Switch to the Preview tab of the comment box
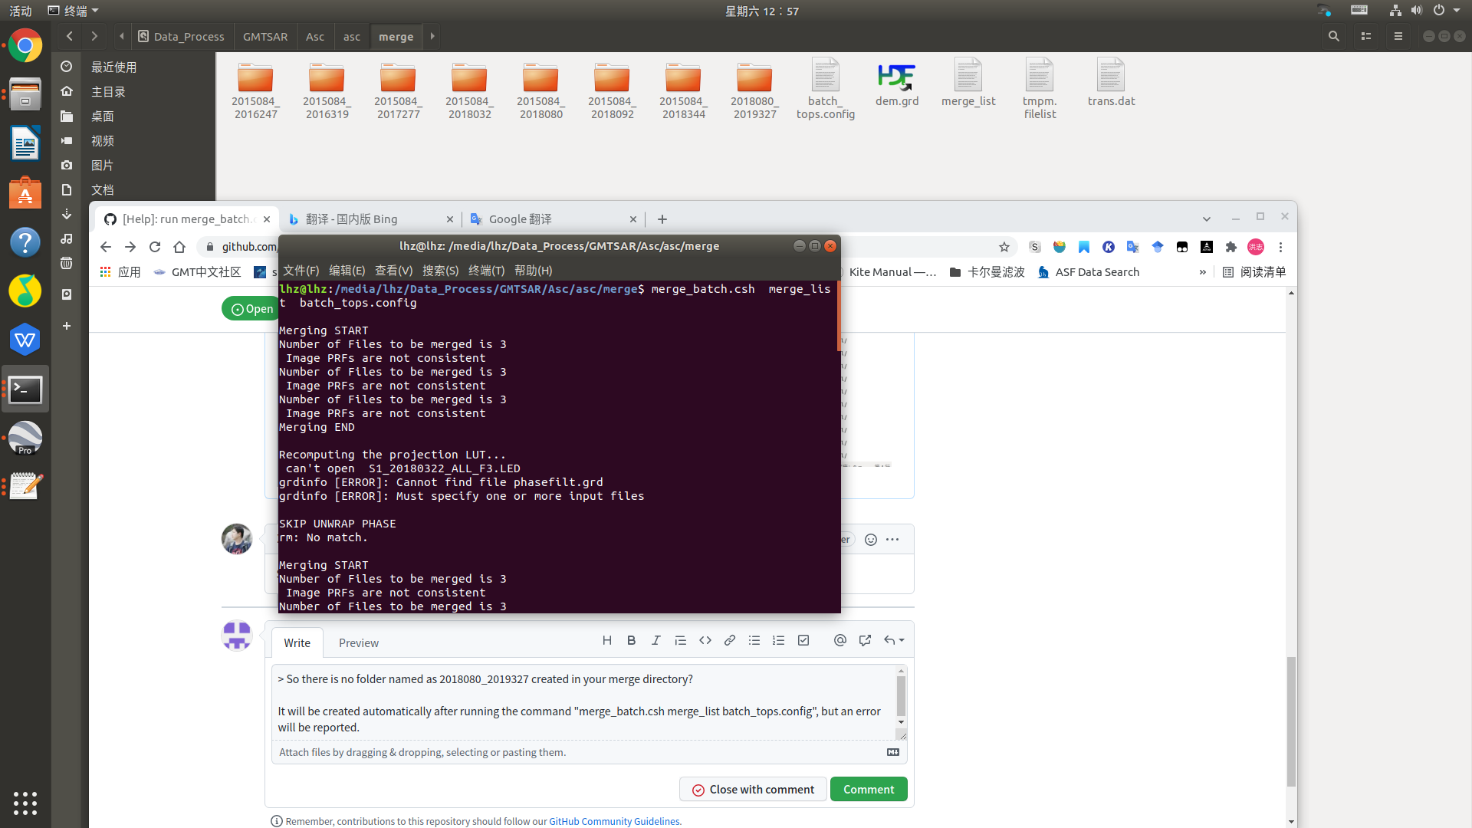The image size is (1472, 828). click(358, 642)
